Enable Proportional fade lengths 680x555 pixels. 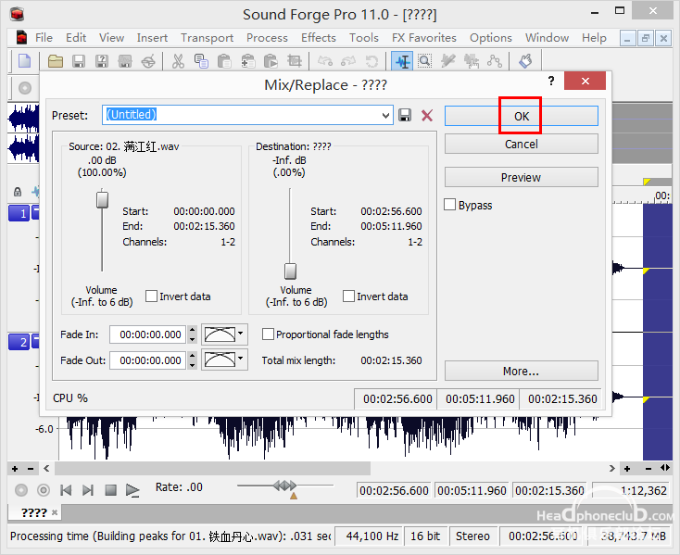click(x=268, y=334)
